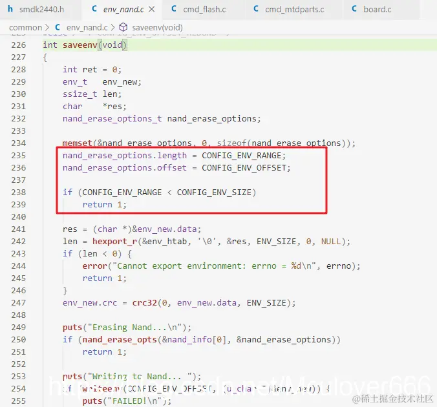437x407 pixels.
Task: Click 'int ret = 0;' declaration
Action: [x=92, y=69]
